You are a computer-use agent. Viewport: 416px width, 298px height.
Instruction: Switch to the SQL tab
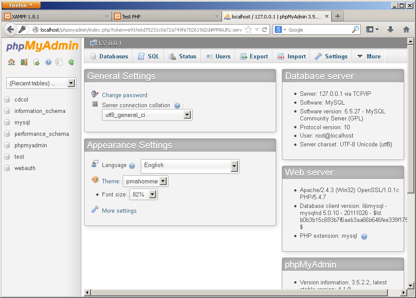[x=148, y=56]
